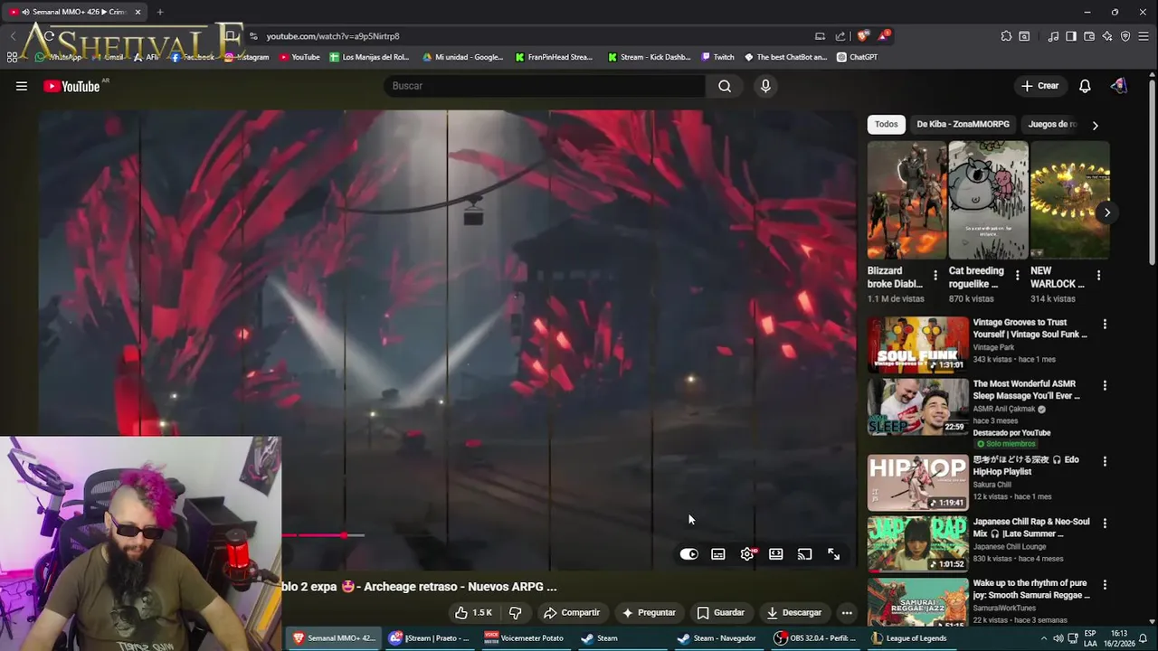This screenshot has width=1158, height=651.
Task: Open options for Cat breeding roguelike video
Action: coord(1017,276)
